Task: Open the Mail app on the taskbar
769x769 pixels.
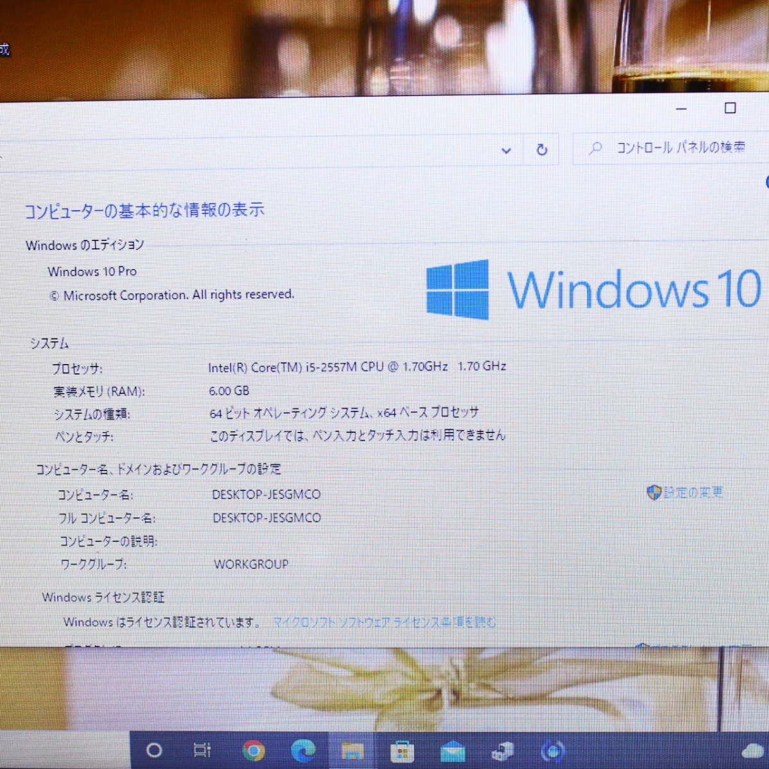Action: click(452, 751)
